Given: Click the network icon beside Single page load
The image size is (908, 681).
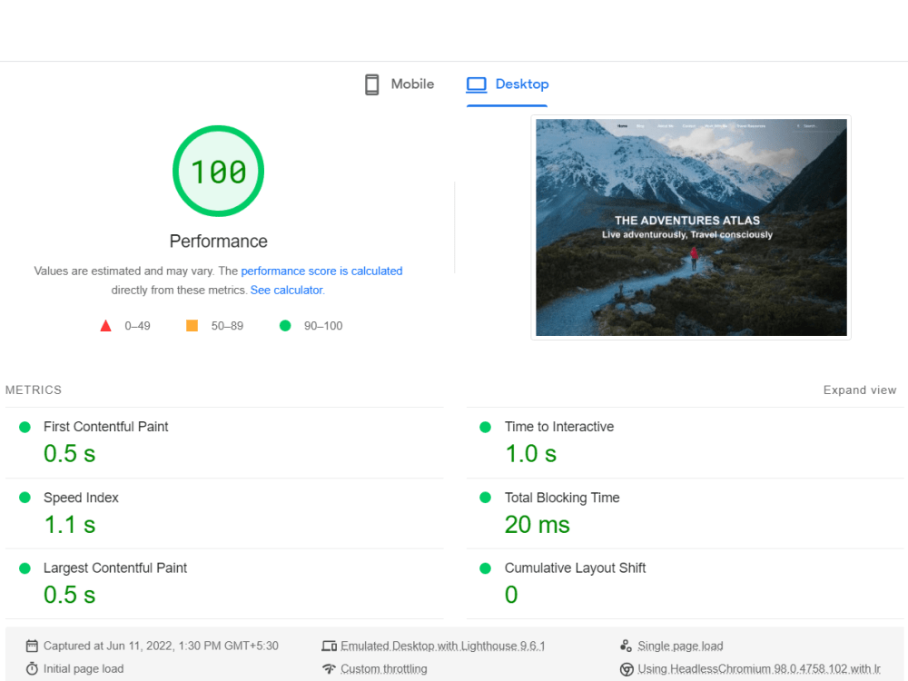Looking at the screenshot, I should tap(626, 646).
